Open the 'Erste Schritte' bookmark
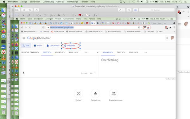Viewport: 190px width, 119px height. (x=58, y=31)
